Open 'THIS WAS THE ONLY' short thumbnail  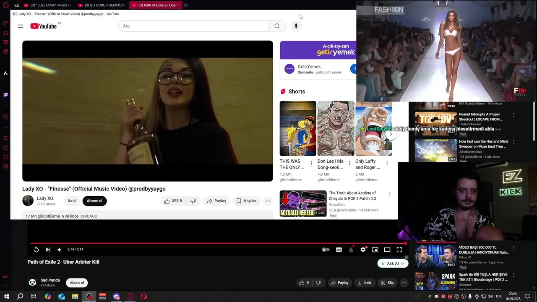tap(298, 128)
